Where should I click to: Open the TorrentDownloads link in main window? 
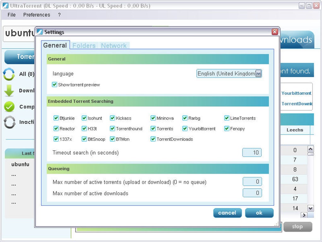[297, 104]
